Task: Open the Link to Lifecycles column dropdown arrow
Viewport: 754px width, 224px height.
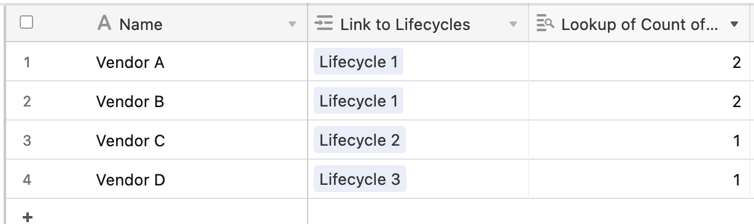Action: tap(513, 25)
